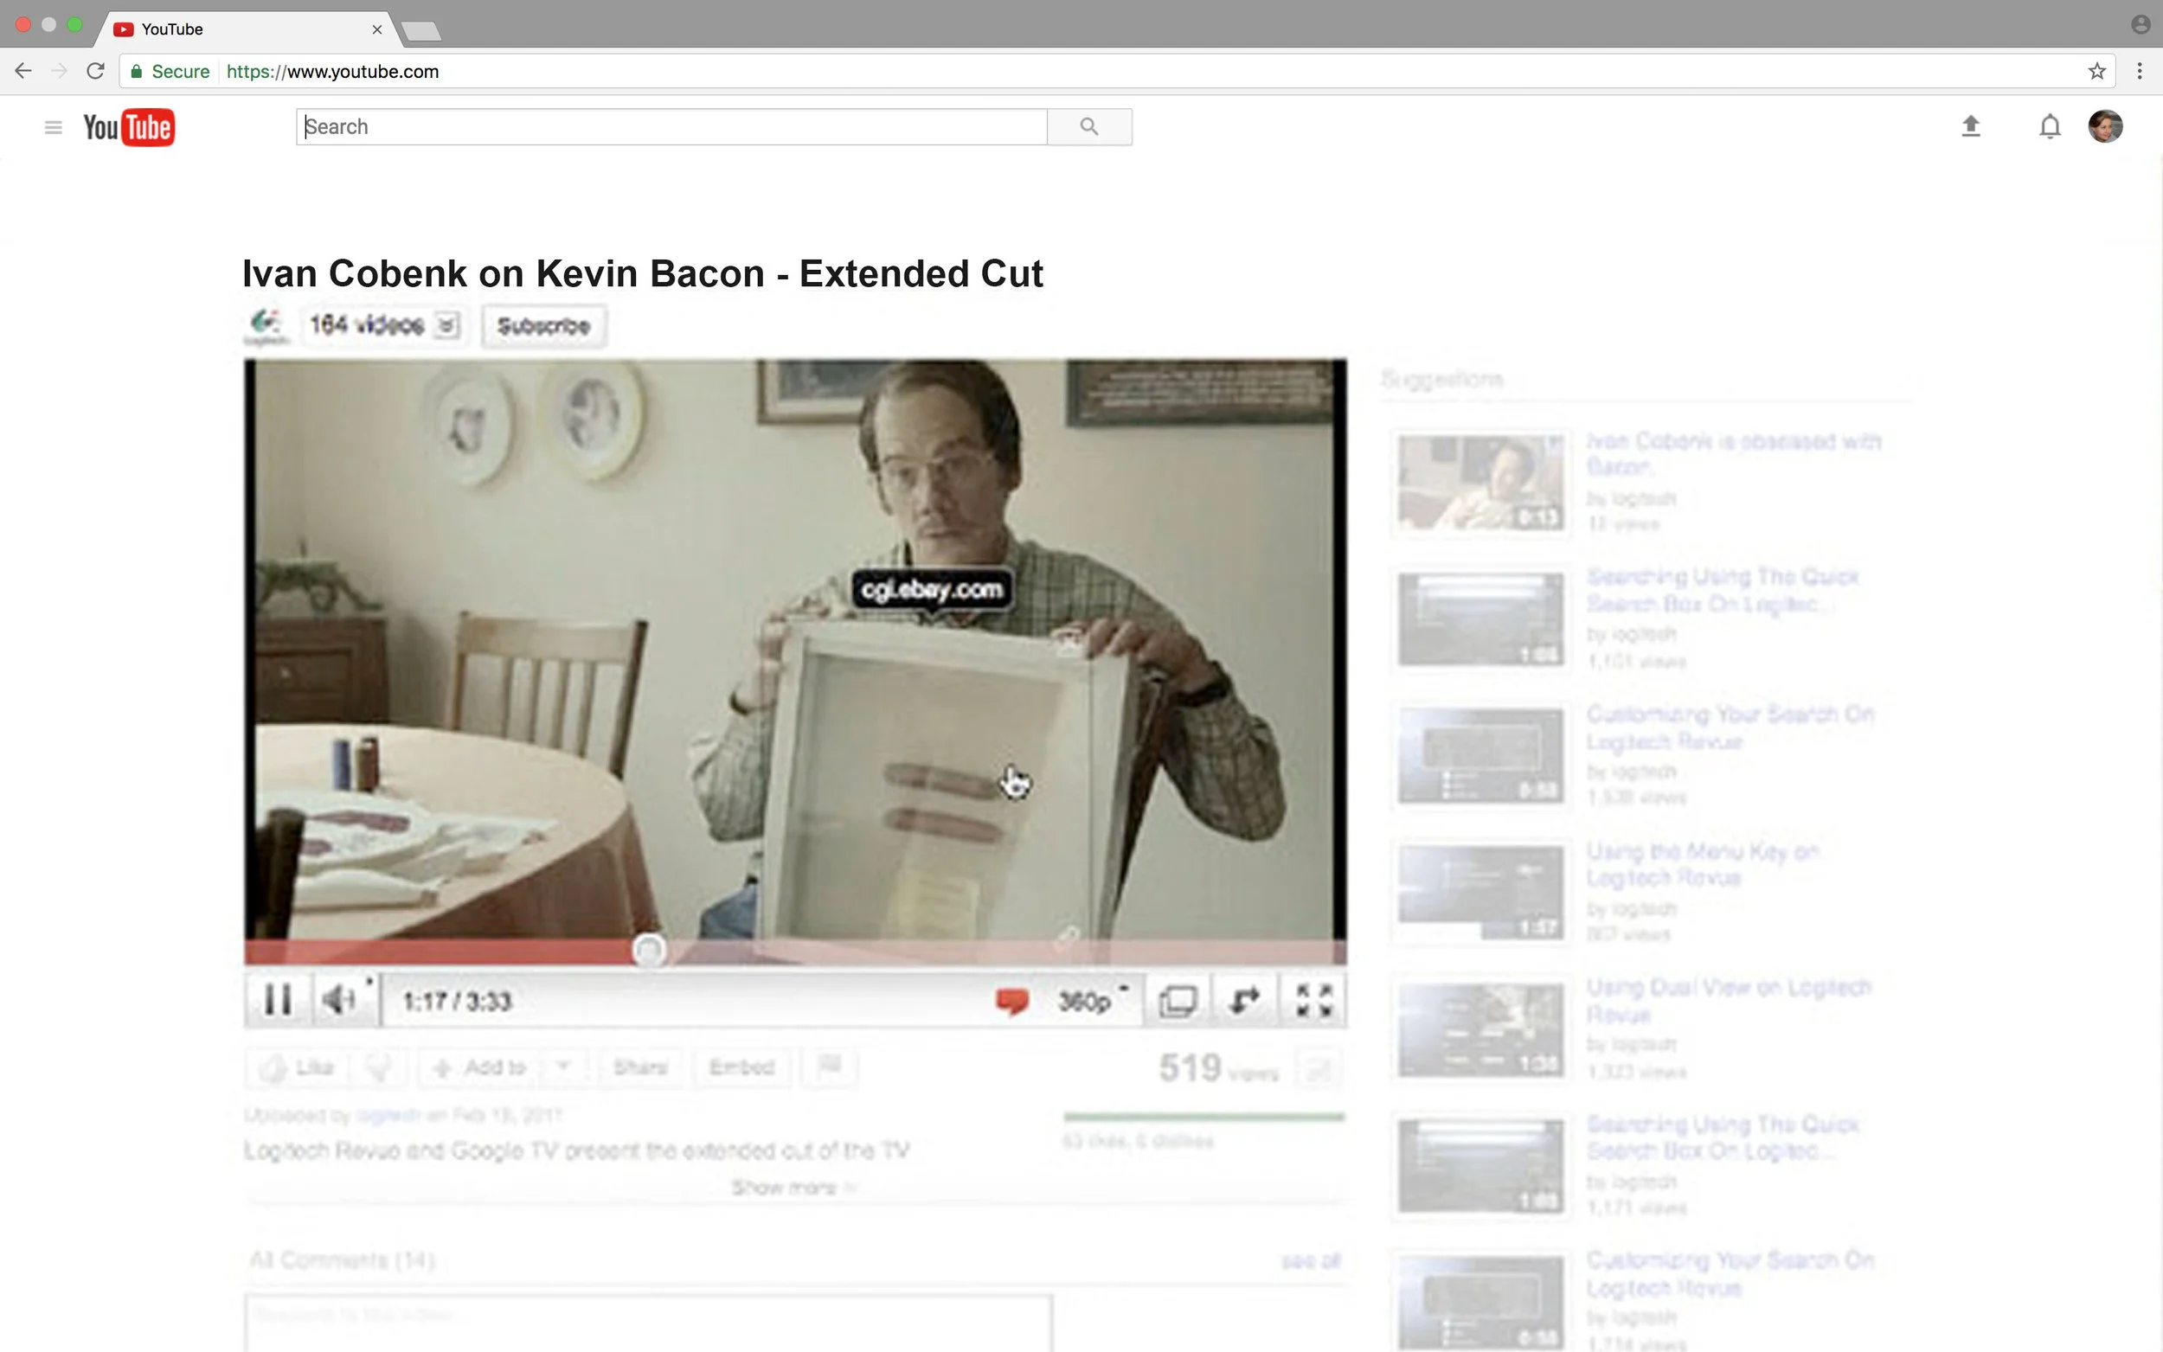Open the hamburger guide menu
This screenshot has height=1352, width=2163.
[x=53, y=127]
